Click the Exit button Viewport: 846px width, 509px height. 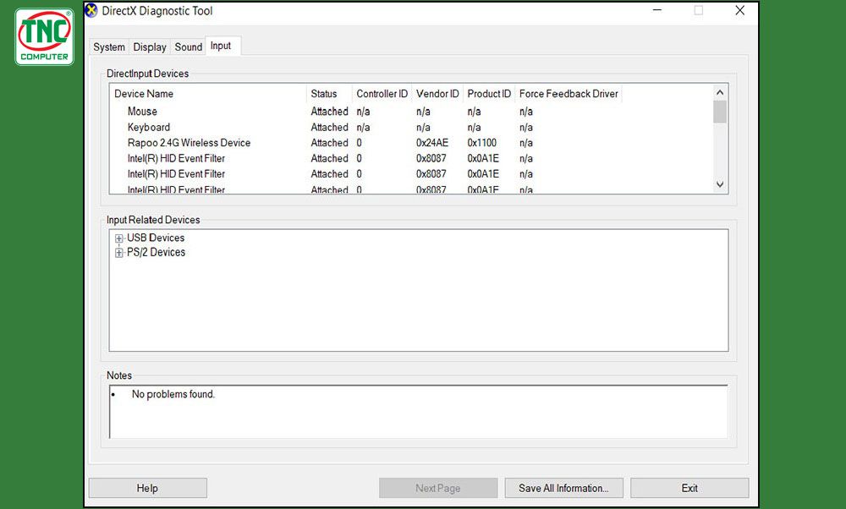pos(689,488)
